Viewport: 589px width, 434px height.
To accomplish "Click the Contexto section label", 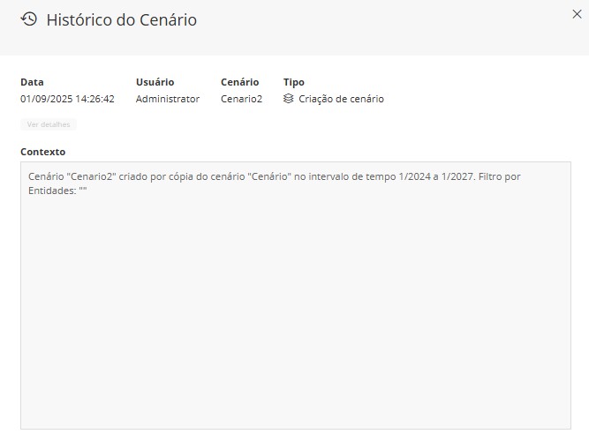I will tap(42, 152).
